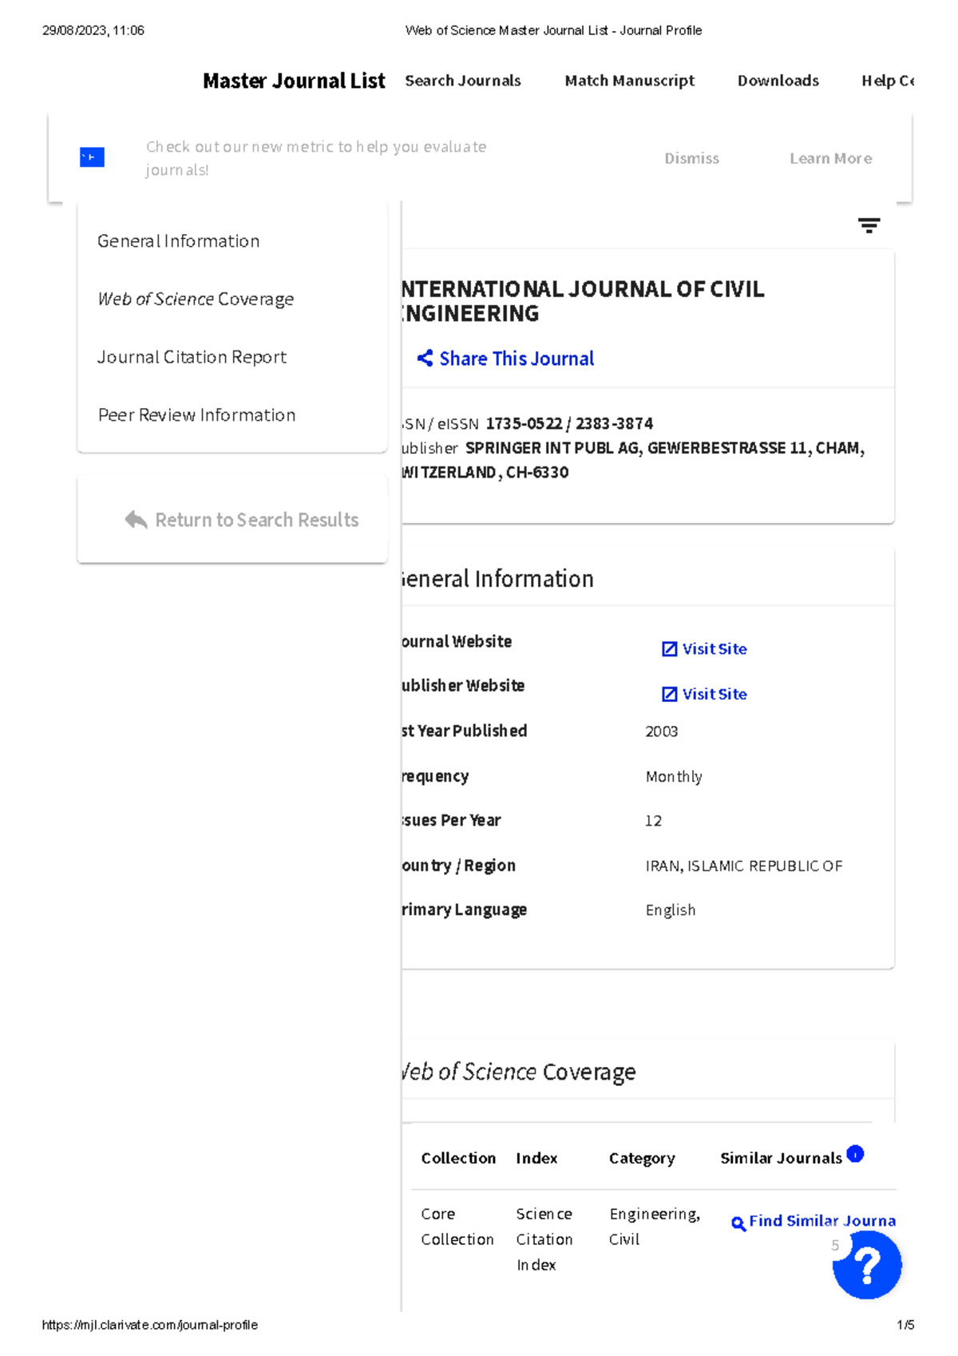Click the filter lines icon
Screen dimensions: 958x1356
click(869, 225)
